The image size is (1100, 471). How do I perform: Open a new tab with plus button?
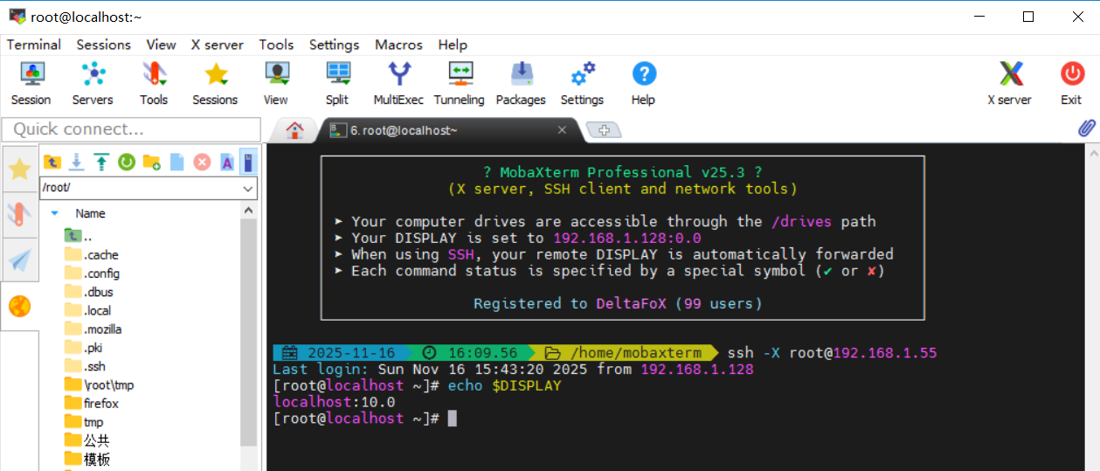604,130
